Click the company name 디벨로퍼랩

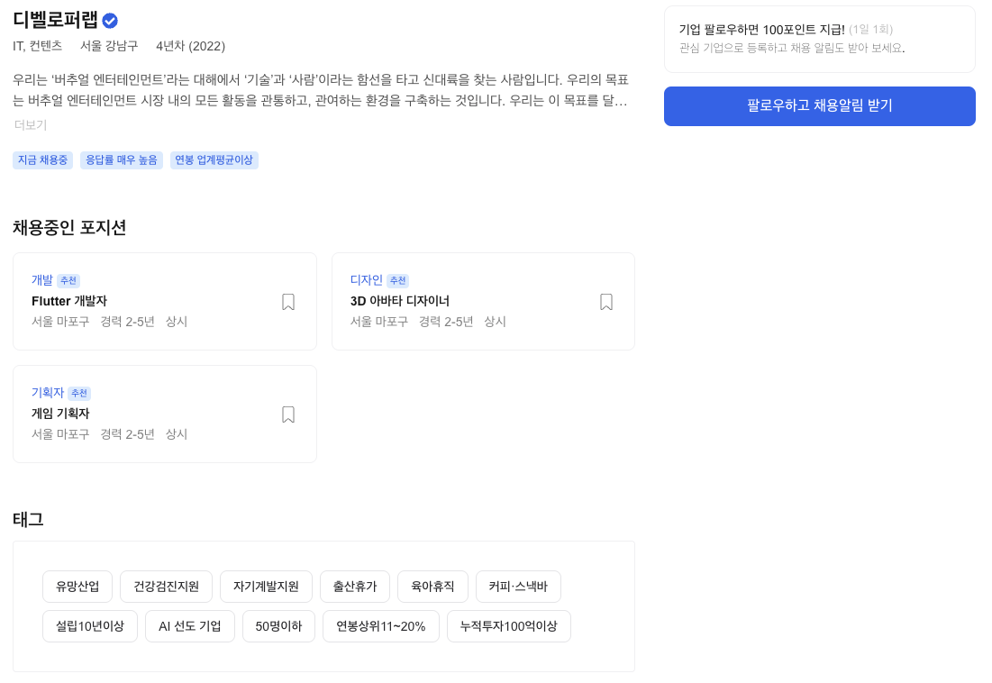coord(56,20)
